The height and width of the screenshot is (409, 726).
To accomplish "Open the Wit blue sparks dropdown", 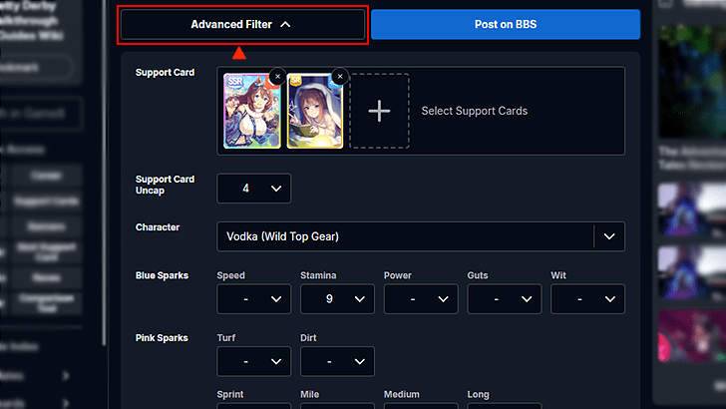I will coord(587,299).
